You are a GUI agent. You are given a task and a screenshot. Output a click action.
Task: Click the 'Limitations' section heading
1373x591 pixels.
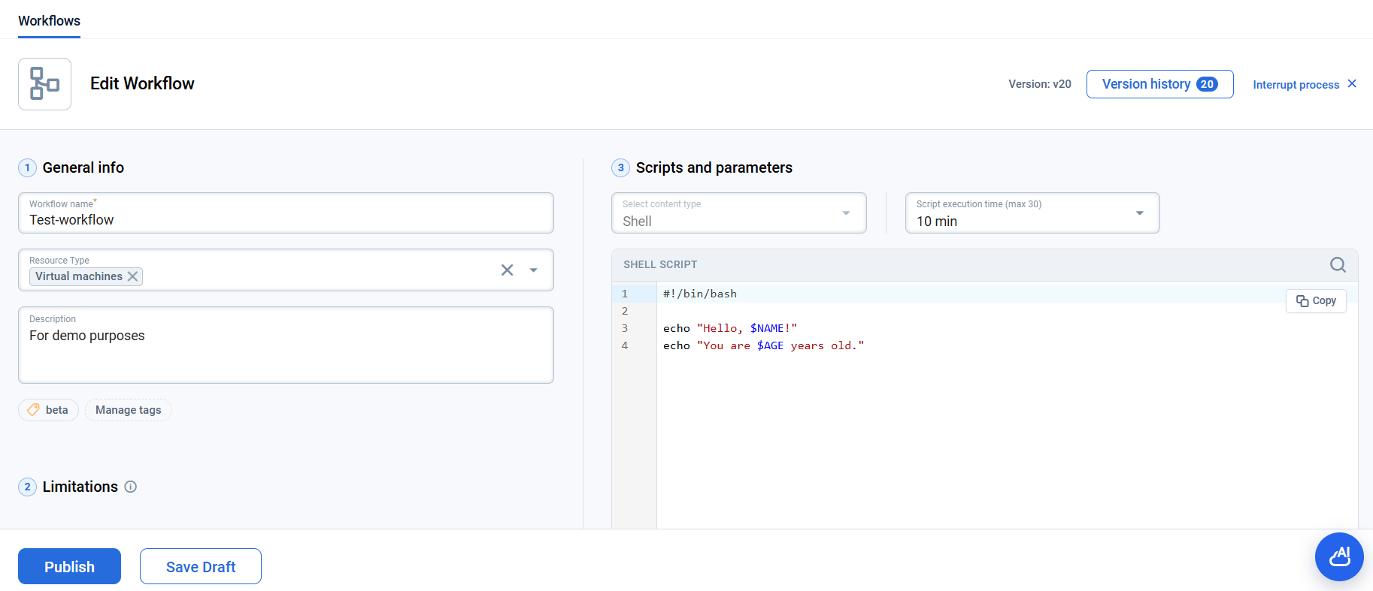click(80, 487)
